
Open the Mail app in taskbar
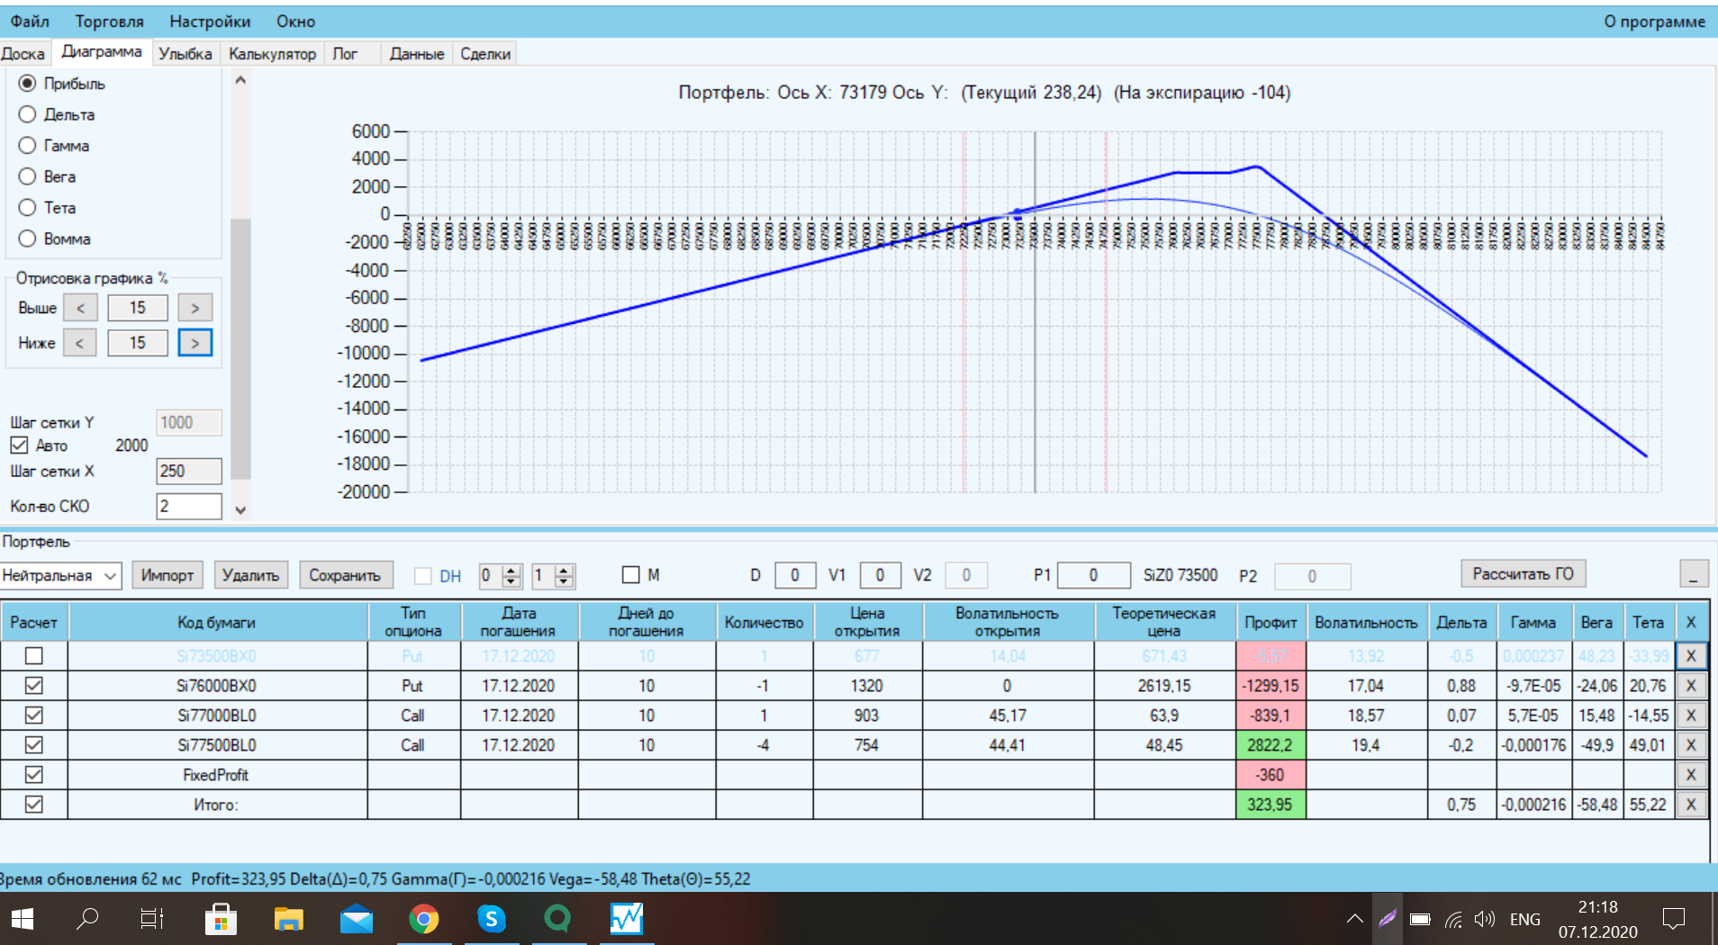(x=356, y=919)
